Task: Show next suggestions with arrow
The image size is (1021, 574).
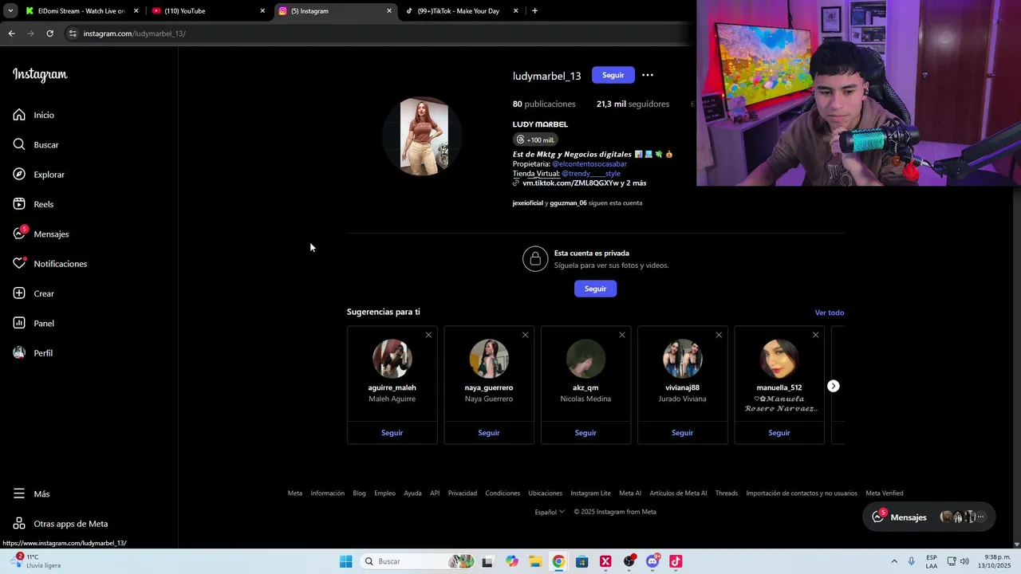Action: (x=833, y=386)
